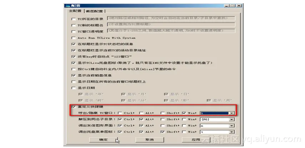Check Ctrl+ for 呼出/隐藏 TC窗口
This screenshot has height=148, width=305.
point(120,113)
